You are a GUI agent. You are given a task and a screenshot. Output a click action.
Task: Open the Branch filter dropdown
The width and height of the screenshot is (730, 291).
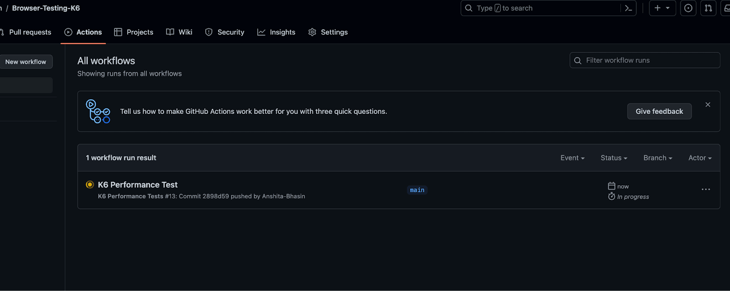pyautogui.click(x=657, y=158)
